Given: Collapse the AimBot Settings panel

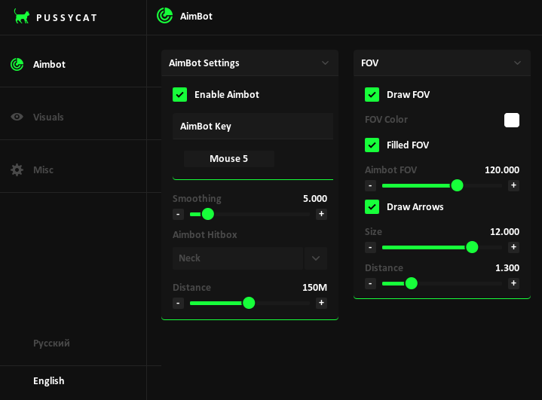Looking at the screenshot, I should pyautogui.click(x=325, y=63).
